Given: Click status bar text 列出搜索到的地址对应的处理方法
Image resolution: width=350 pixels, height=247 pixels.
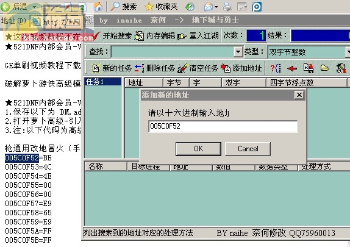Looking at the screenshot, I should (138, 233).
